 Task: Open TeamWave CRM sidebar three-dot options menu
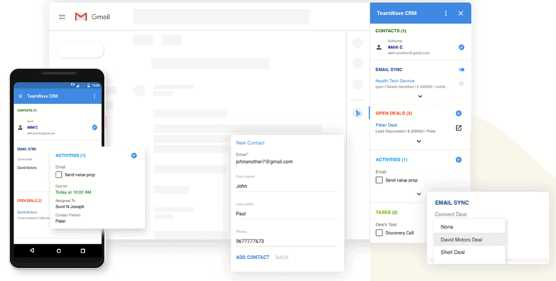445,13
